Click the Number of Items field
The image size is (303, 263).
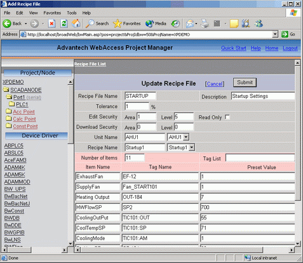tap(135, 158)
